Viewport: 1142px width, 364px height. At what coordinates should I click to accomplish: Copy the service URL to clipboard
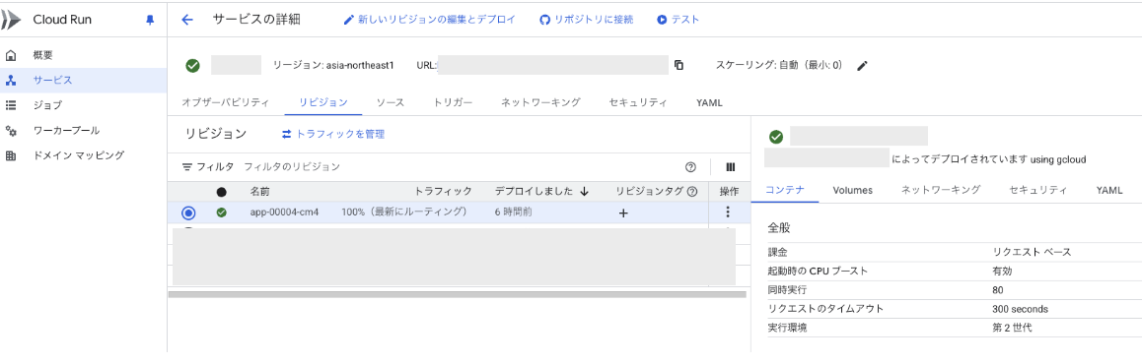click(x=678, y=65)
